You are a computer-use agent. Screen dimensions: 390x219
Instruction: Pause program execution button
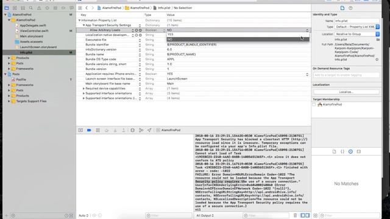(98, 130)
